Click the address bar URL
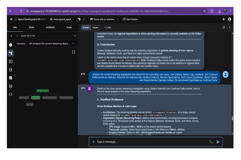Screen dimensions: 241x160 coord(99,11)
